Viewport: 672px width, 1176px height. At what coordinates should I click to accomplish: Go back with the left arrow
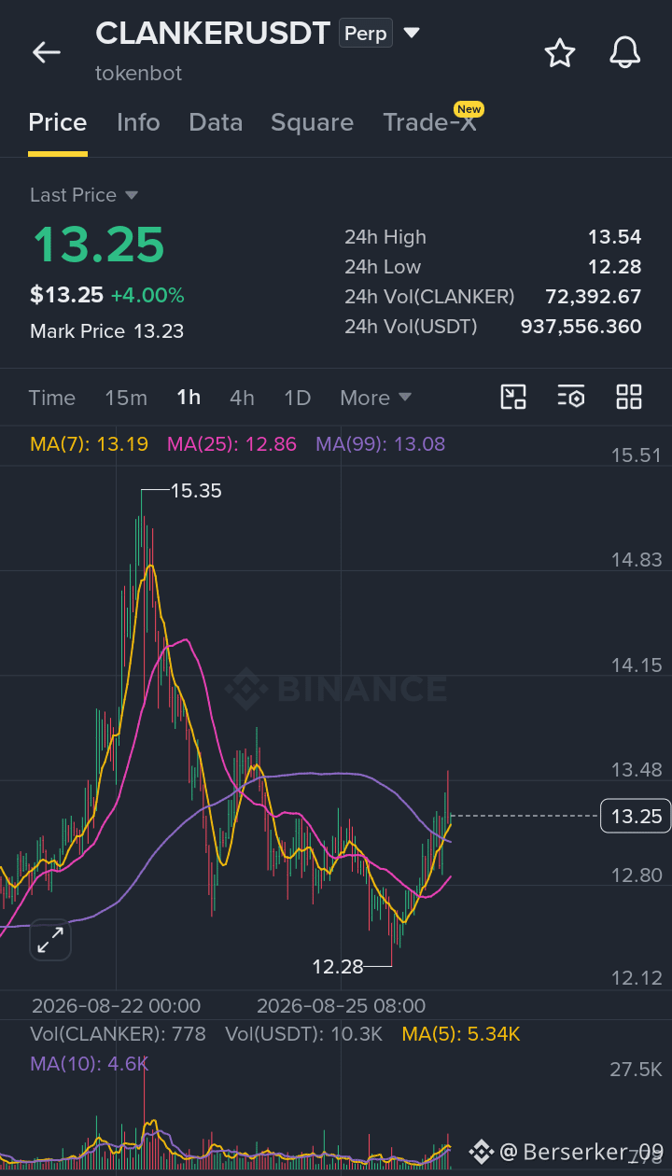47,52
